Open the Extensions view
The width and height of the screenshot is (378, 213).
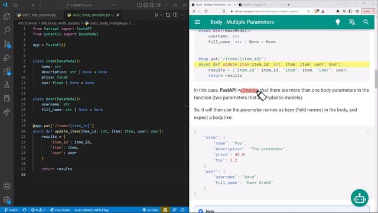[x=6, y=71]
